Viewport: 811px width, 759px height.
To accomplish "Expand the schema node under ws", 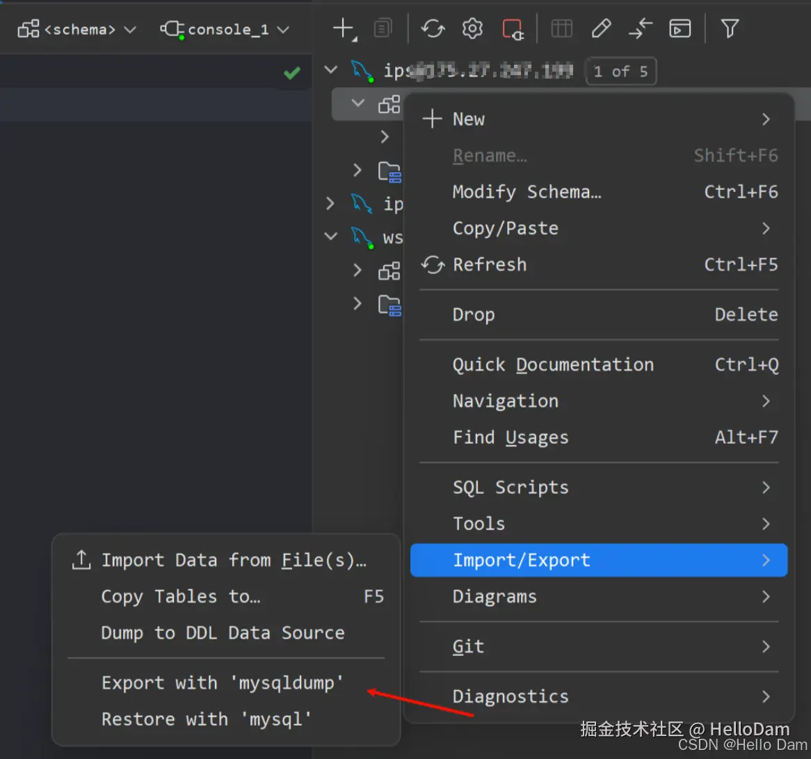I will (x=357, y=270).
